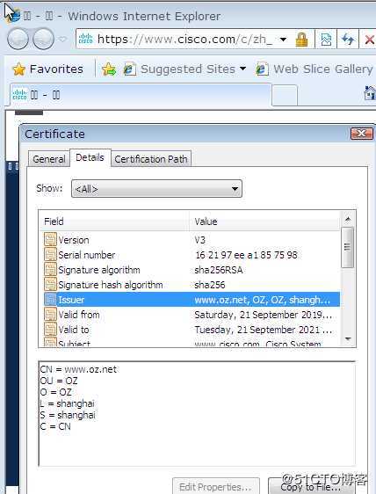Click the field list scroll up arrow
Viewport: 376px width, 494px height.
tap(348, 219)
